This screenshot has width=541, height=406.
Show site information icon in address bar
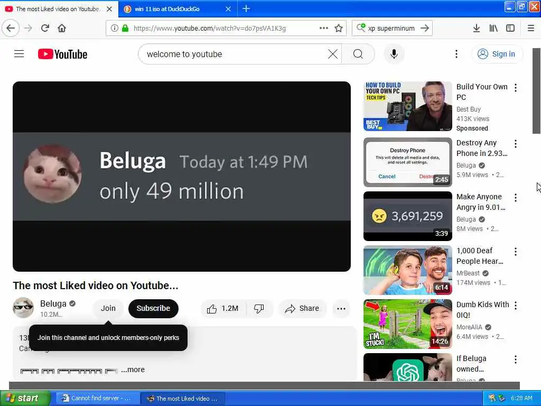coord(114,28)
